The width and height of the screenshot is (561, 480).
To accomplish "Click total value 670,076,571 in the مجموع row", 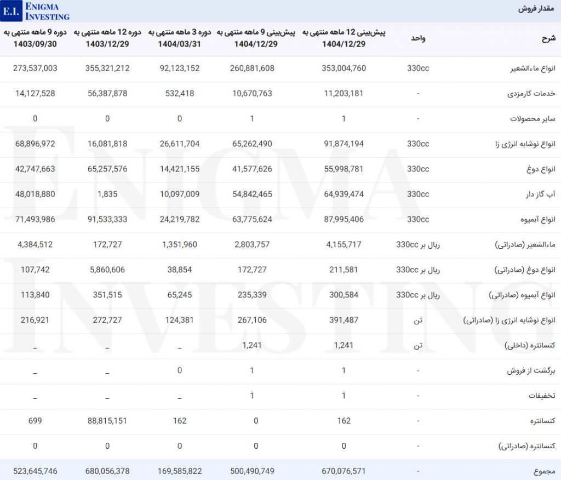I will pos(344,471).
